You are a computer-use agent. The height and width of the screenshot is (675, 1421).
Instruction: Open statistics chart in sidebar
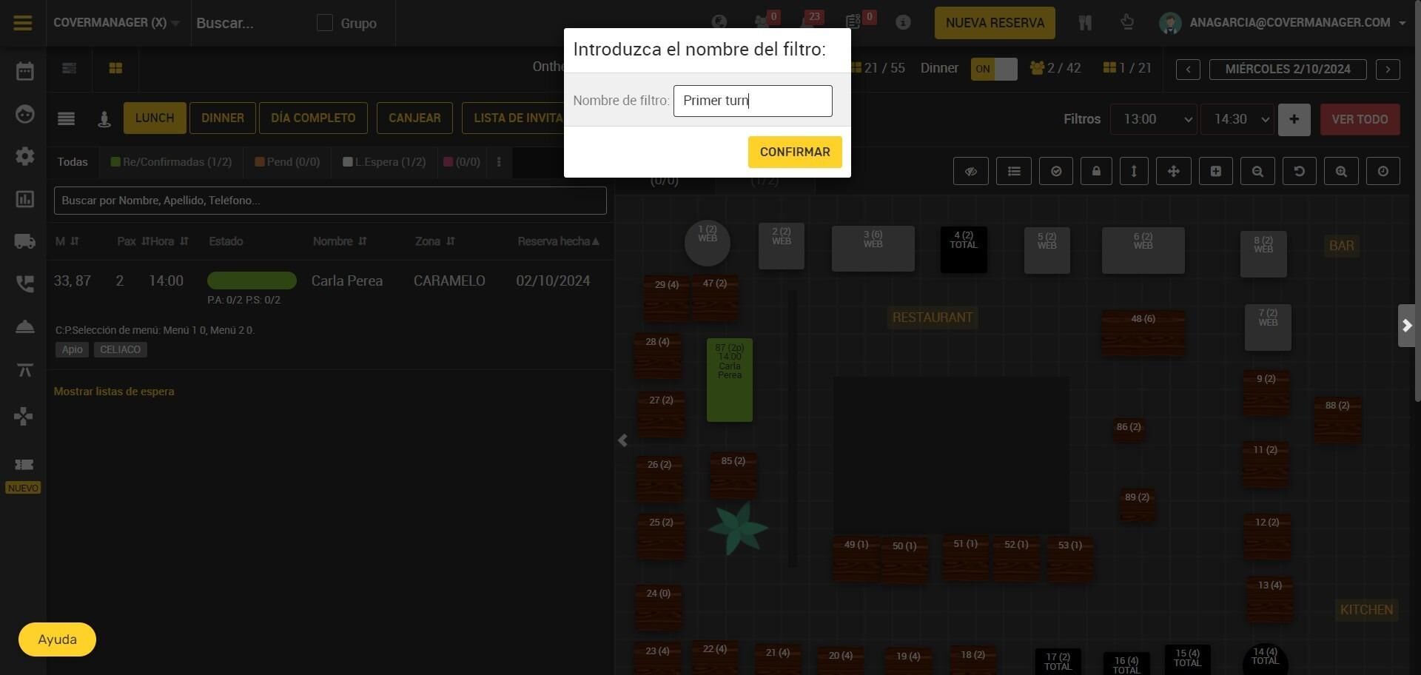(24, 199)
